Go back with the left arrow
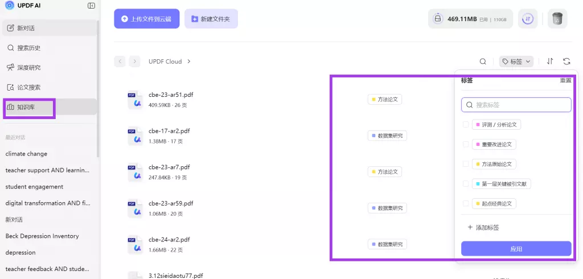Screen dimensions: 583x279 coord(120,61)
